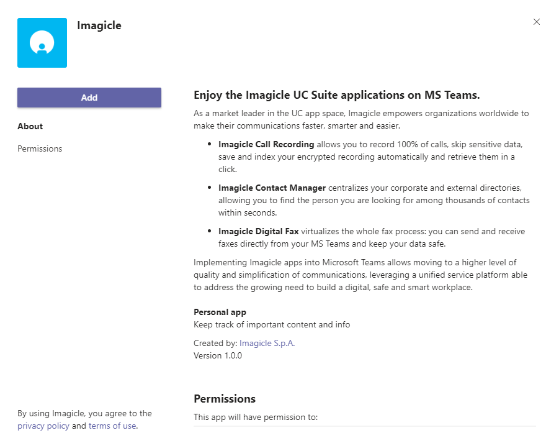546x438 pixels.
Task: Select the Imagicle Call Recording bullet
Action: (266, 144)
